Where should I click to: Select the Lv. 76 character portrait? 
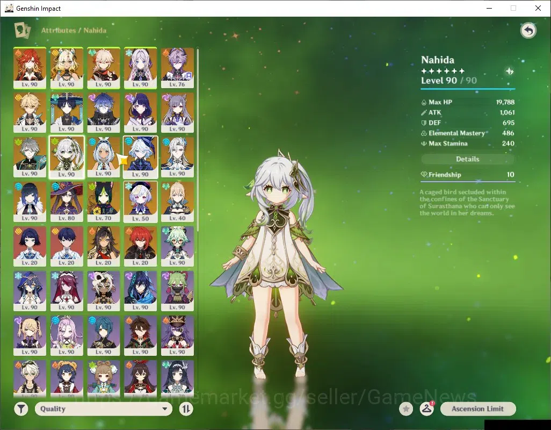(x=177, y=68)
